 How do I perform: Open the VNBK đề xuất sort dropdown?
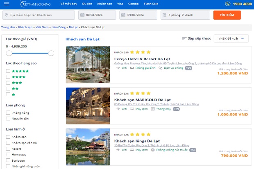click(231, 38)
